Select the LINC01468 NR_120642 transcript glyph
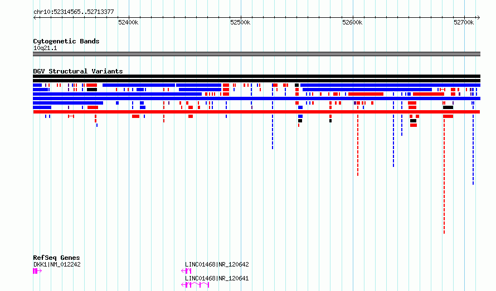 coord(186,271)
